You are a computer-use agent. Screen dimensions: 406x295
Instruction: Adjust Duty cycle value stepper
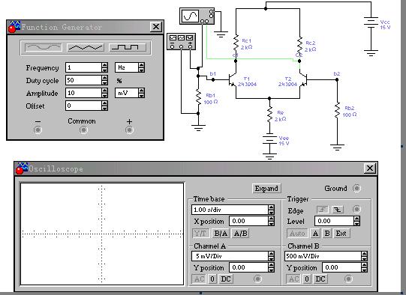[x=104, y=80]
